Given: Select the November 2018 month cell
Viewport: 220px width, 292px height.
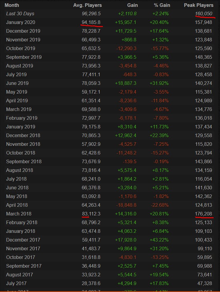Looking at the screenshot, I should click(x=23, y=144).
